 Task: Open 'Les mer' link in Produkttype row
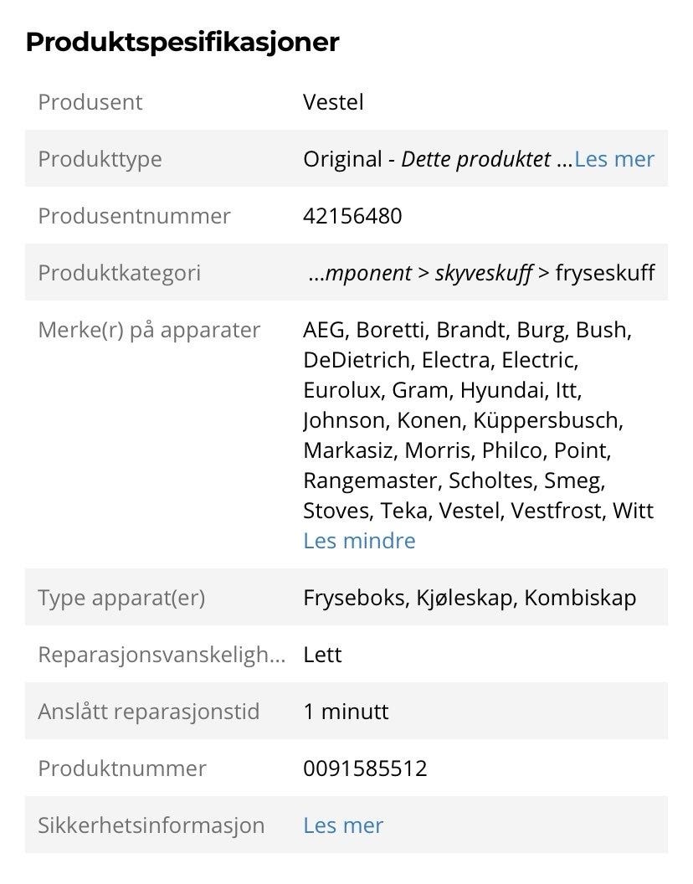[x=614, y=159]
